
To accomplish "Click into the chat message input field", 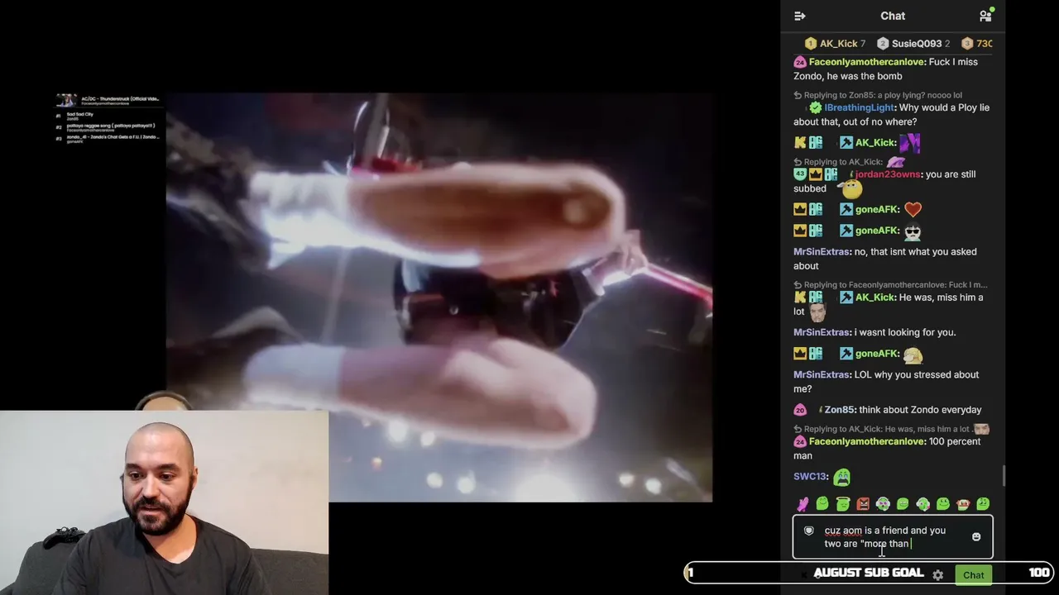I will 893,537.
